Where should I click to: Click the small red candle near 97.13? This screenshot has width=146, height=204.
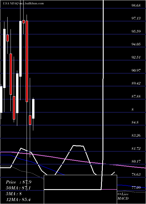[x=24, y=22]
